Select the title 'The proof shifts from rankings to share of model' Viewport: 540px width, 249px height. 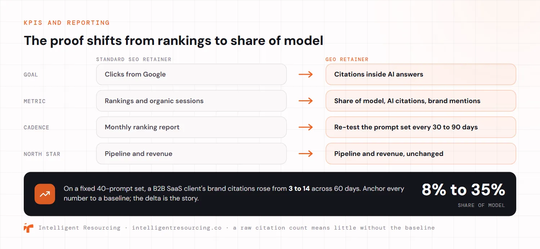[174, 41]
